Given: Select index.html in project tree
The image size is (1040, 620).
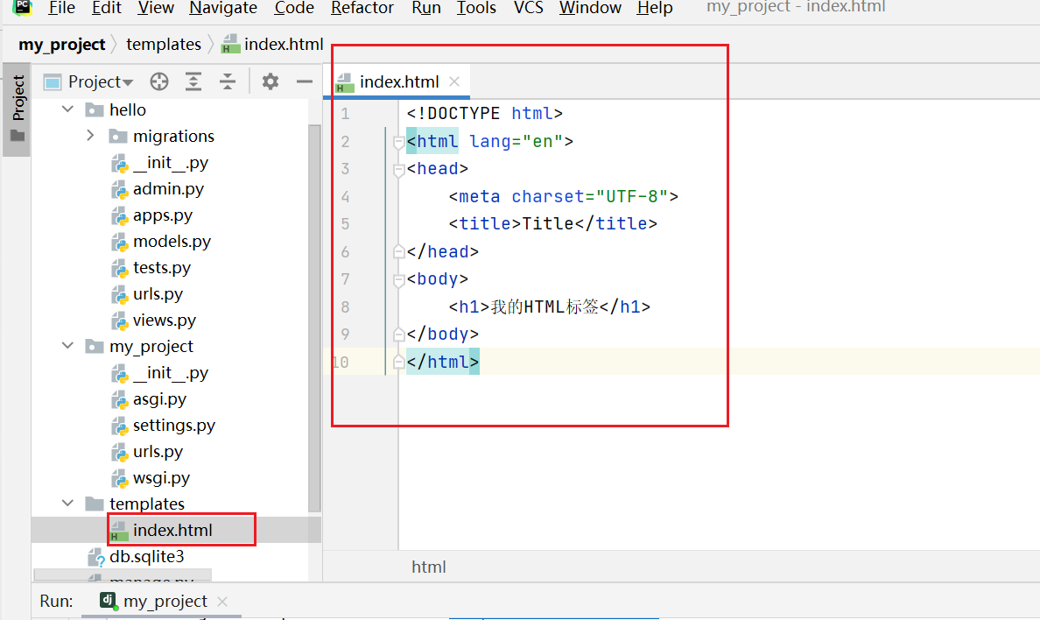Looking at the screenshot, I should click(172, 530).
